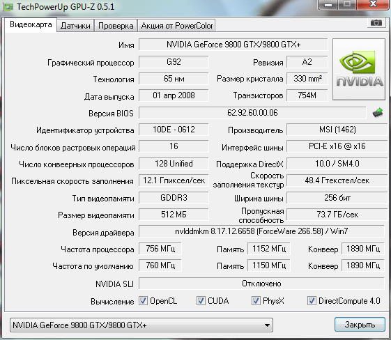Click the Имя field with the GPU name
Image resolution: width=391 pixels, height=340 pixels.
[x=233, y=45]
